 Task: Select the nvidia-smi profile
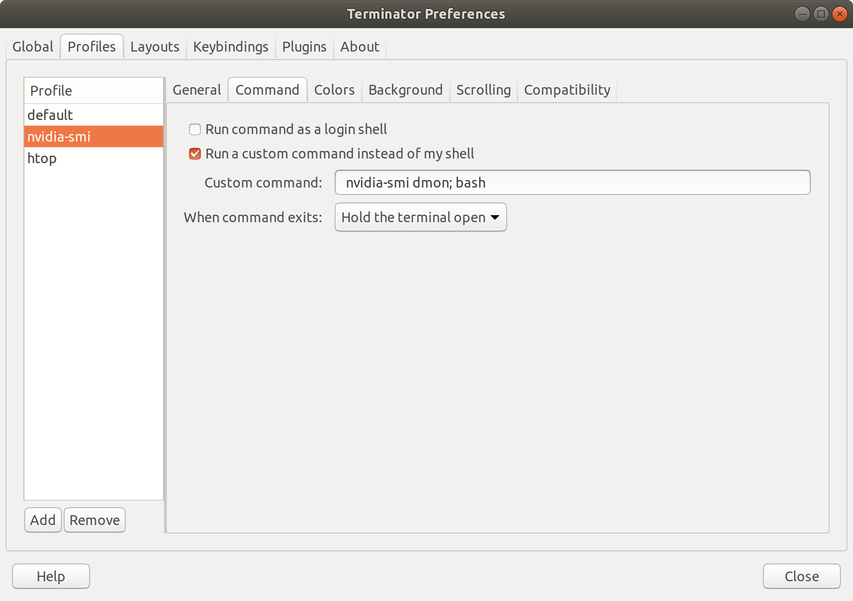tap(94, 136)
